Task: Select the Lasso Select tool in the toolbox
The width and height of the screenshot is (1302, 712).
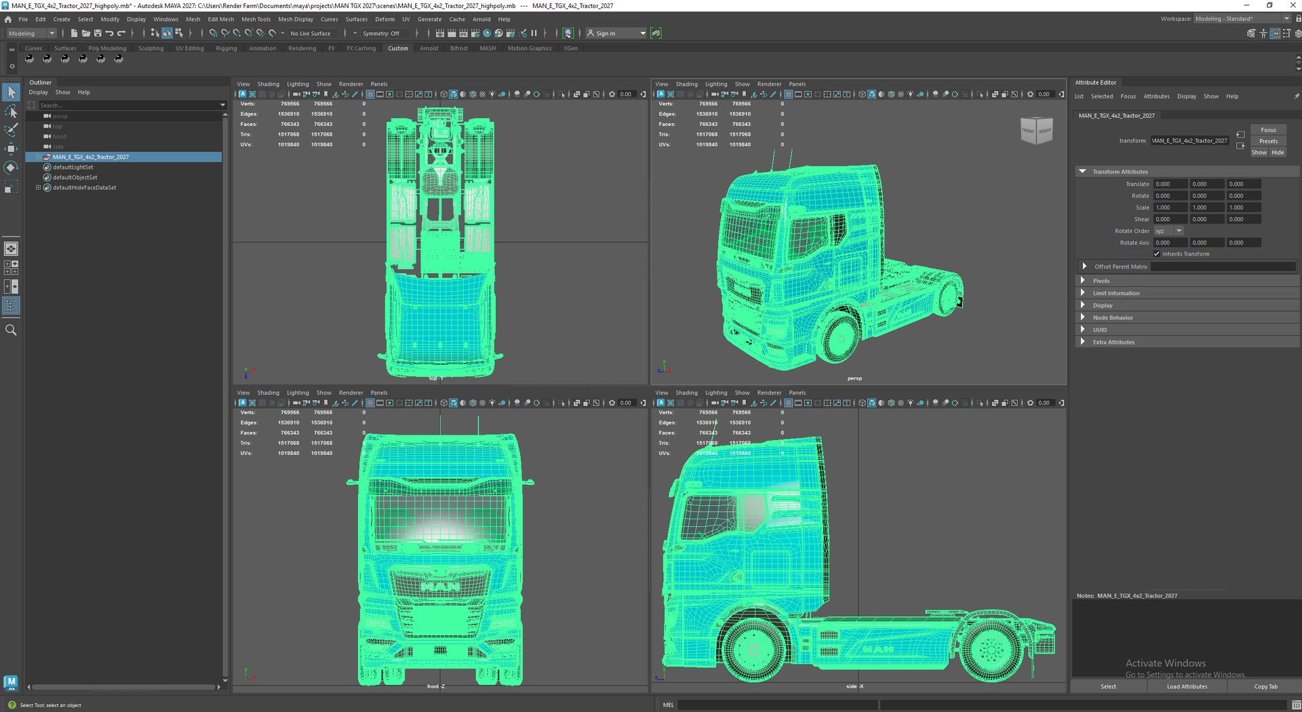Action: click(11, 111)
